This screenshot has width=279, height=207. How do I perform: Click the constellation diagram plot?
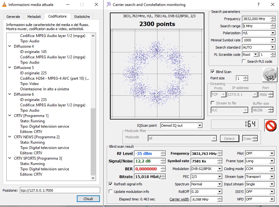click(x=157, y=73)
